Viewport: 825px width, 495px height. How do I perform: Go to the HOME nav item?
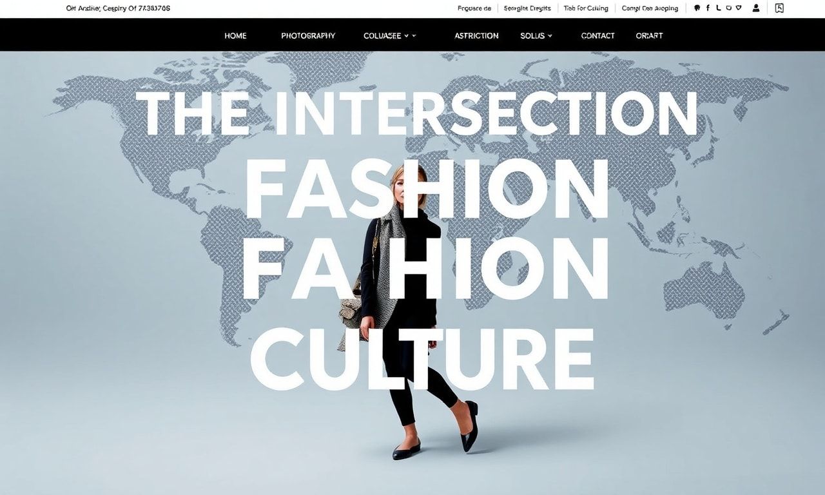coord(235,36)
